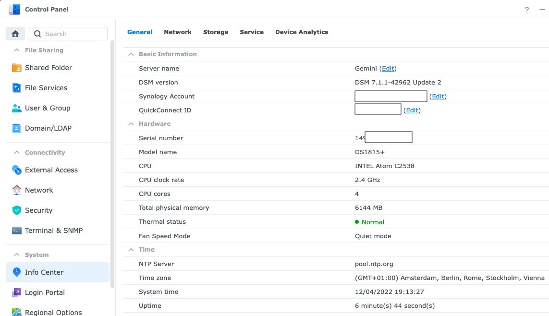The image size is (549, 316).
Task: Click the CPU cores label
Action: coord(154,194)
